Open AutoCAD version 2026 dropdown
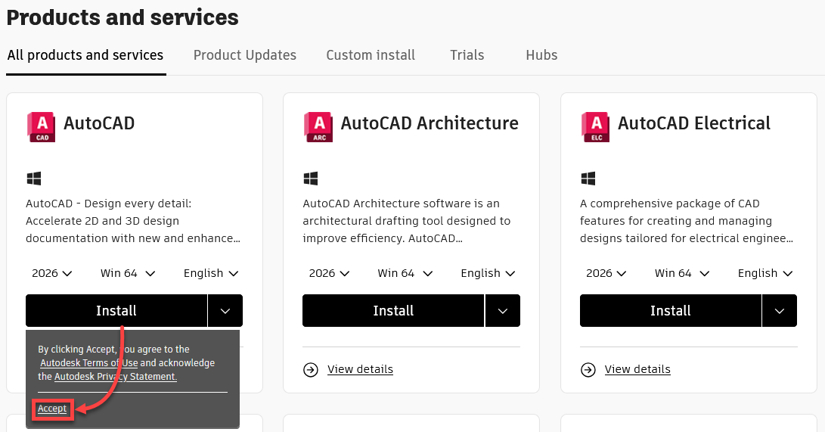 (x=51, y=273)
